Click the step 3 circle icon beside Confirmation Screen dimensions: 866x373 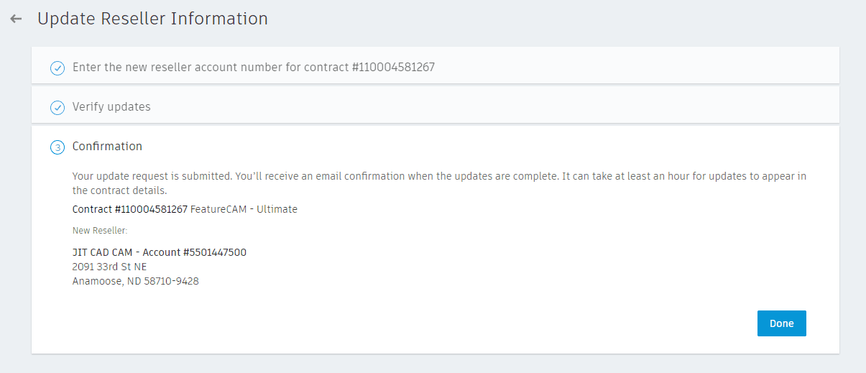pyautogui.click(x=57, y=147)
